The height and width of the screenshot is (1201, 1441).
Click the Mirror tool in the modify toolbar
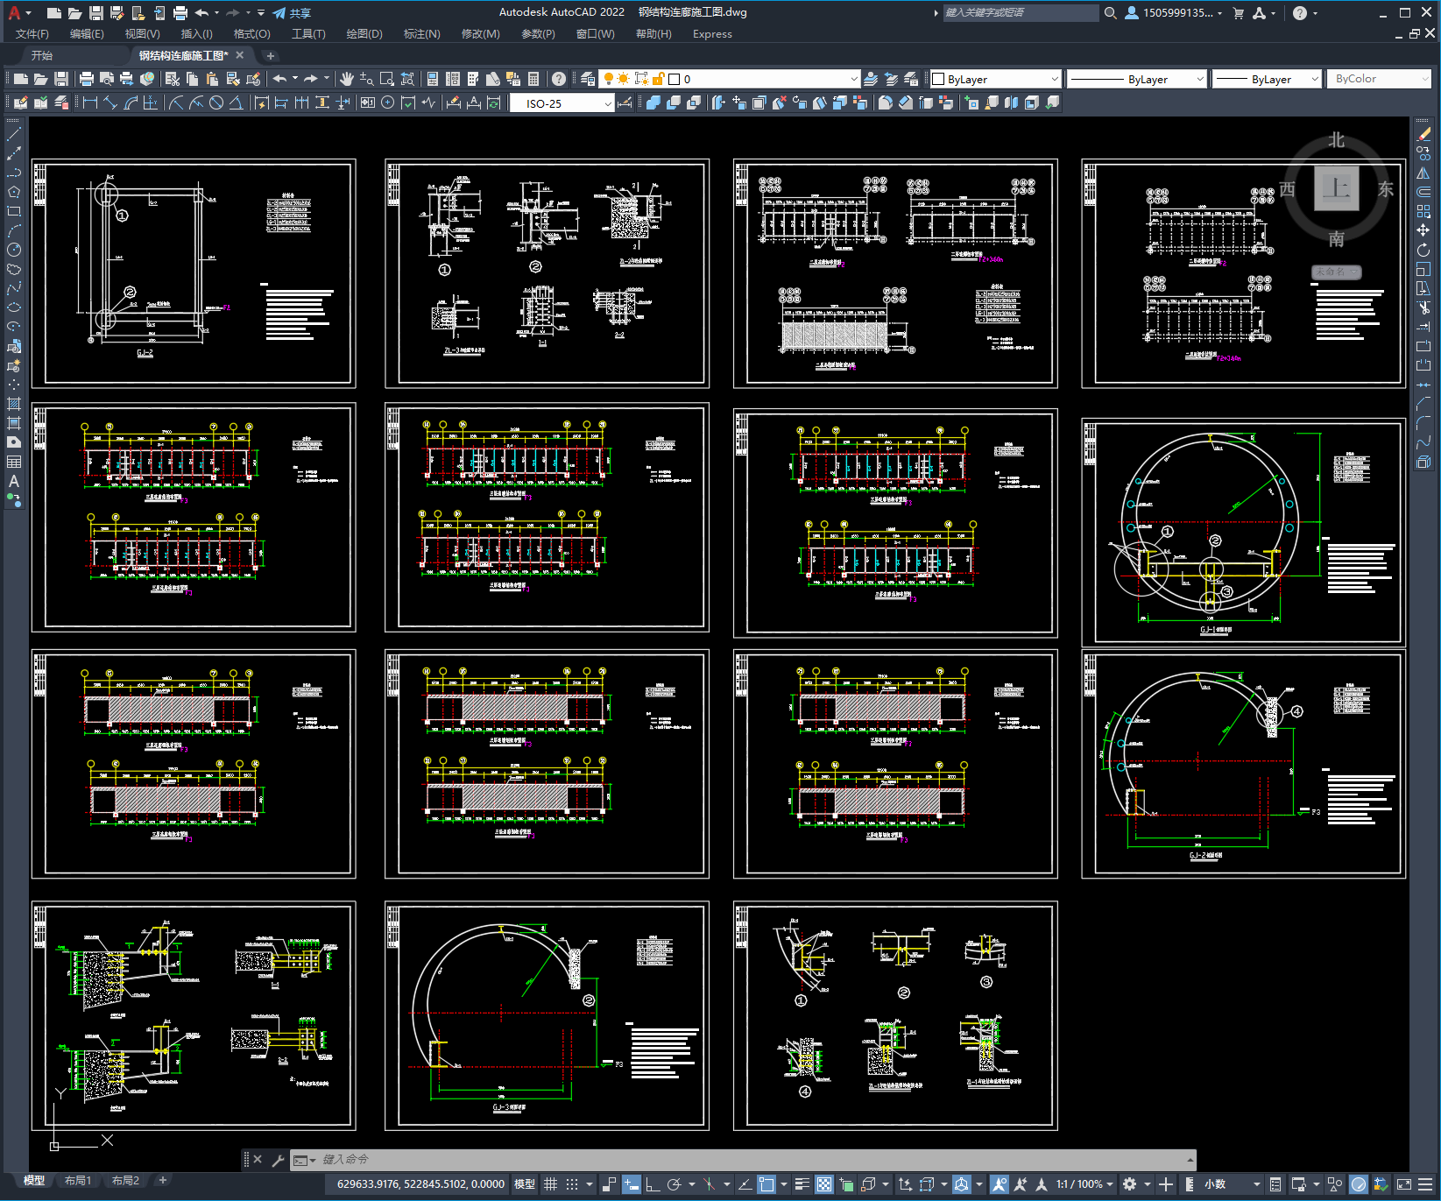click(x=1423, y=173)
